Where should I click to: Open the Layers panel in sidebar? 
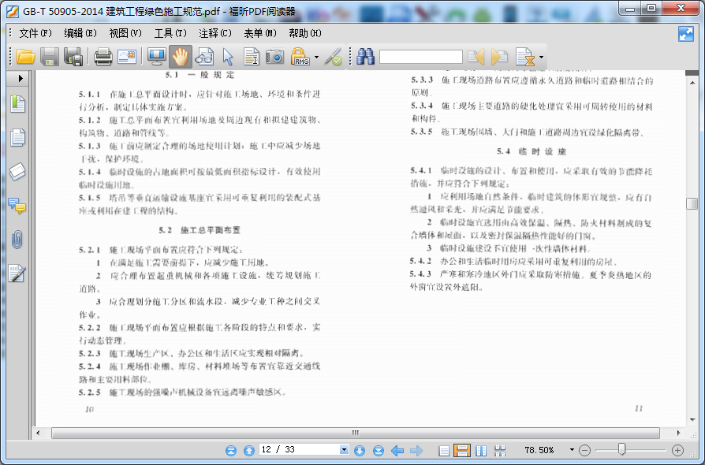tap(17, 172)
